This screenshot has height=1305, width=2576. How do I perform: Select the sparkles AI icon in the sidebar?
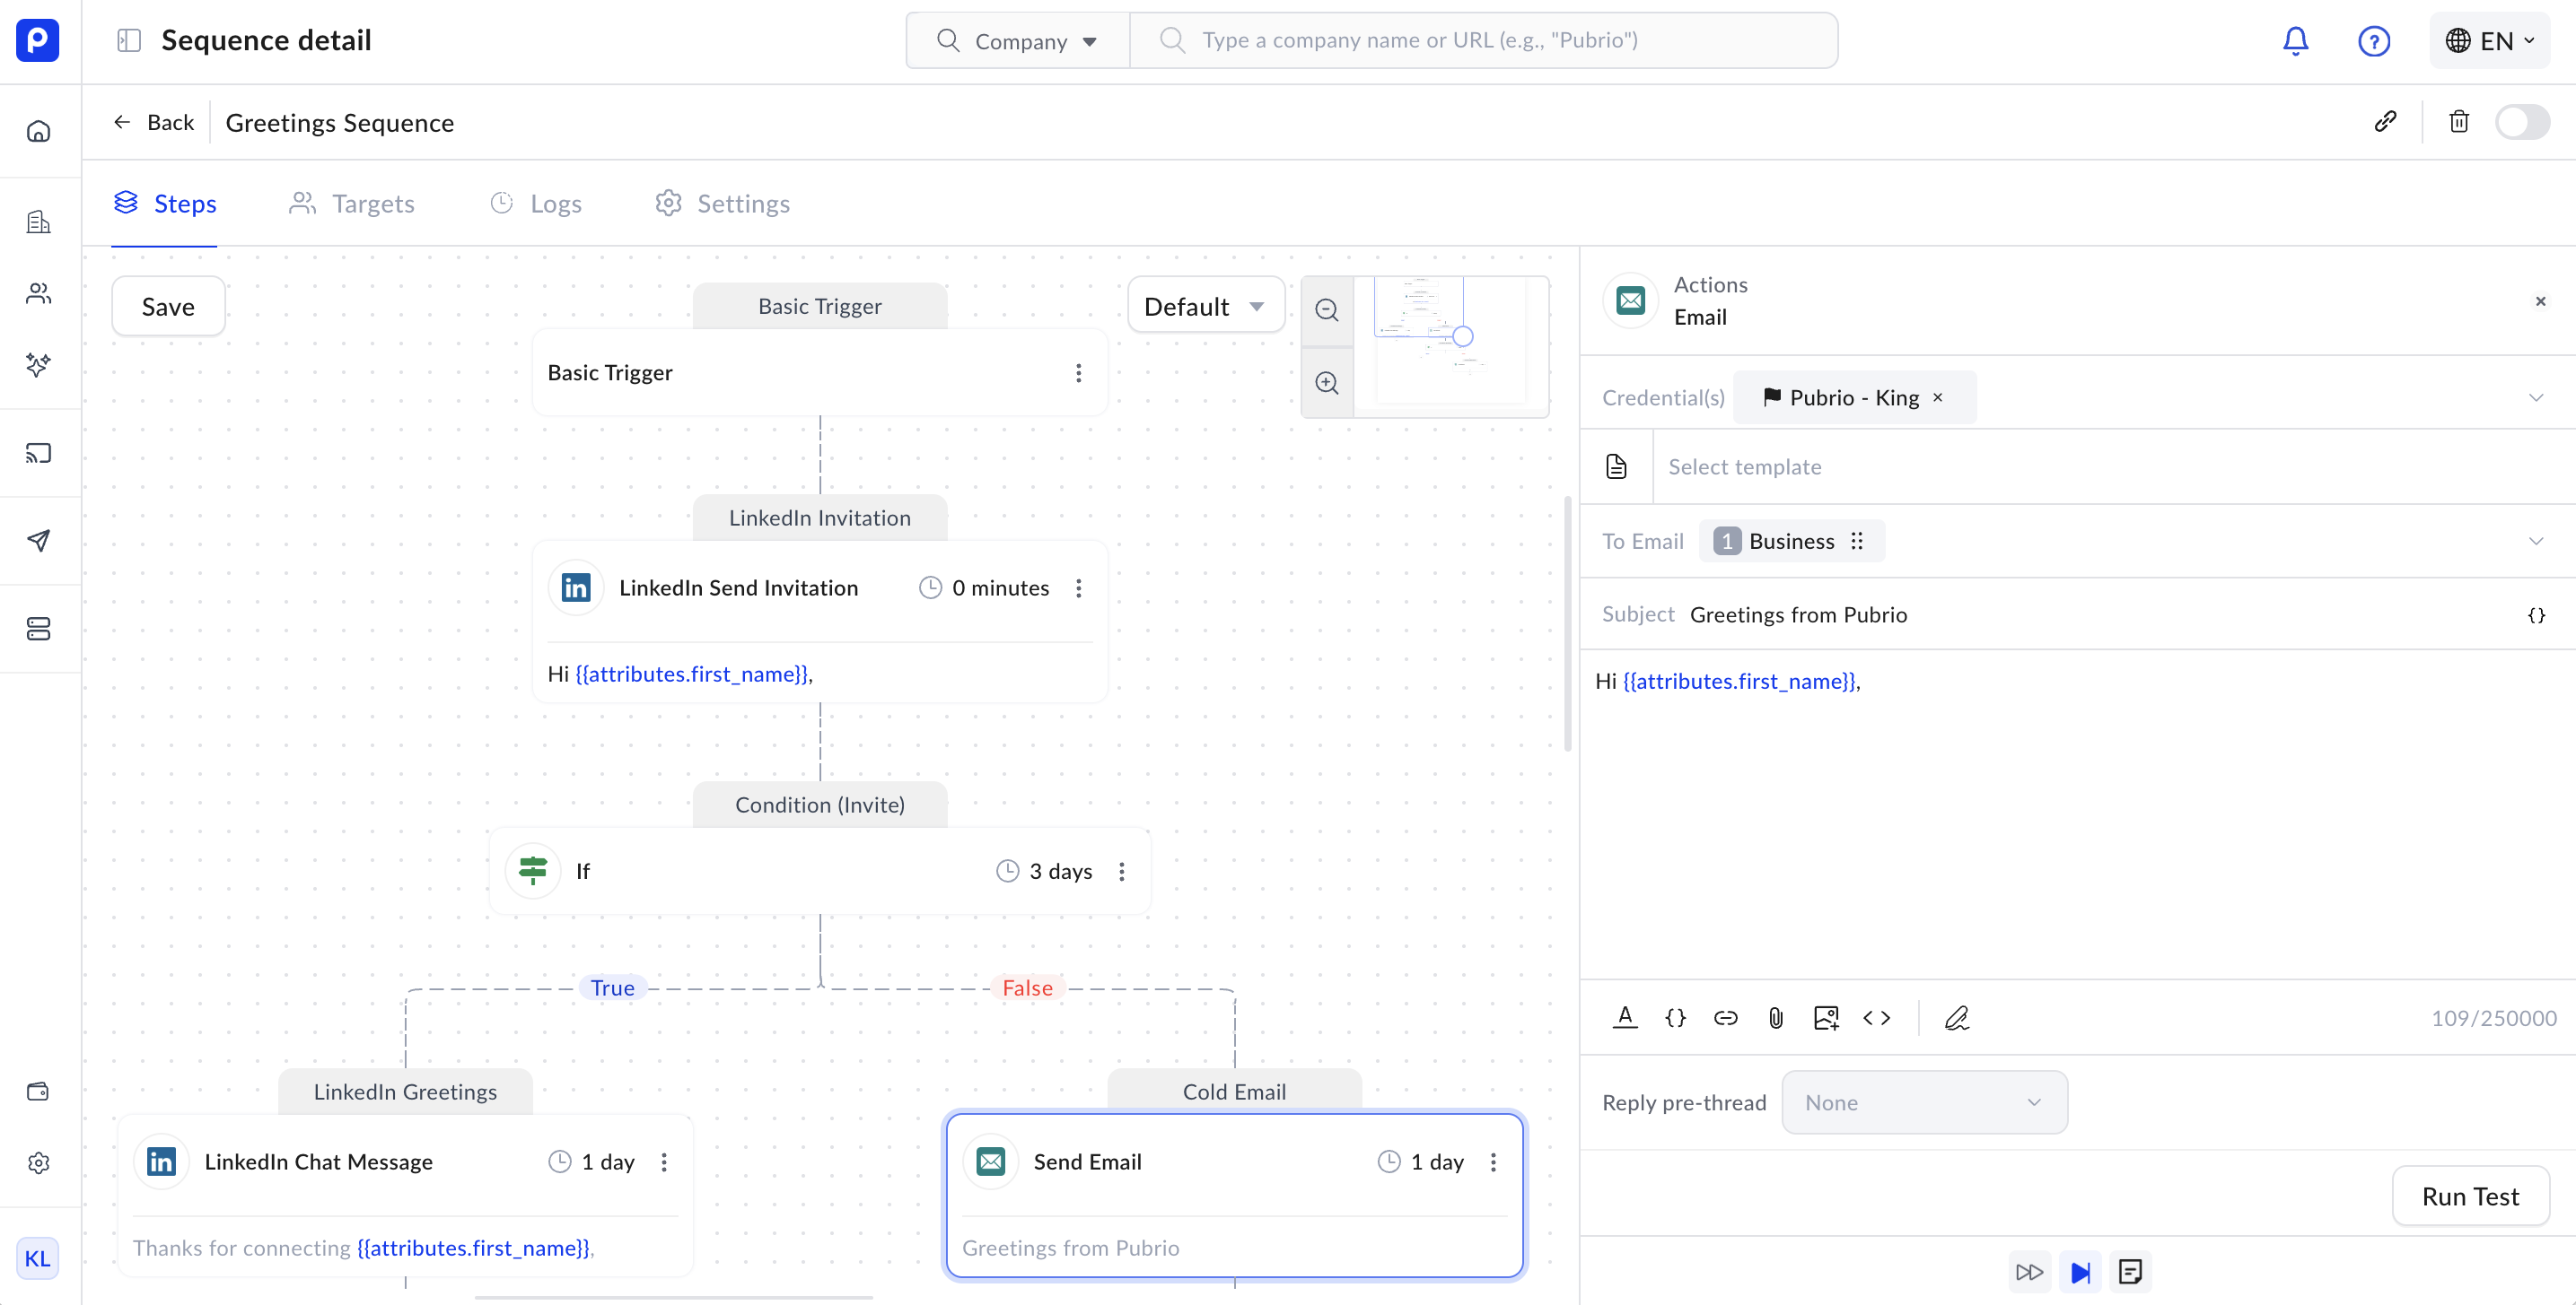tap(38, 366)
